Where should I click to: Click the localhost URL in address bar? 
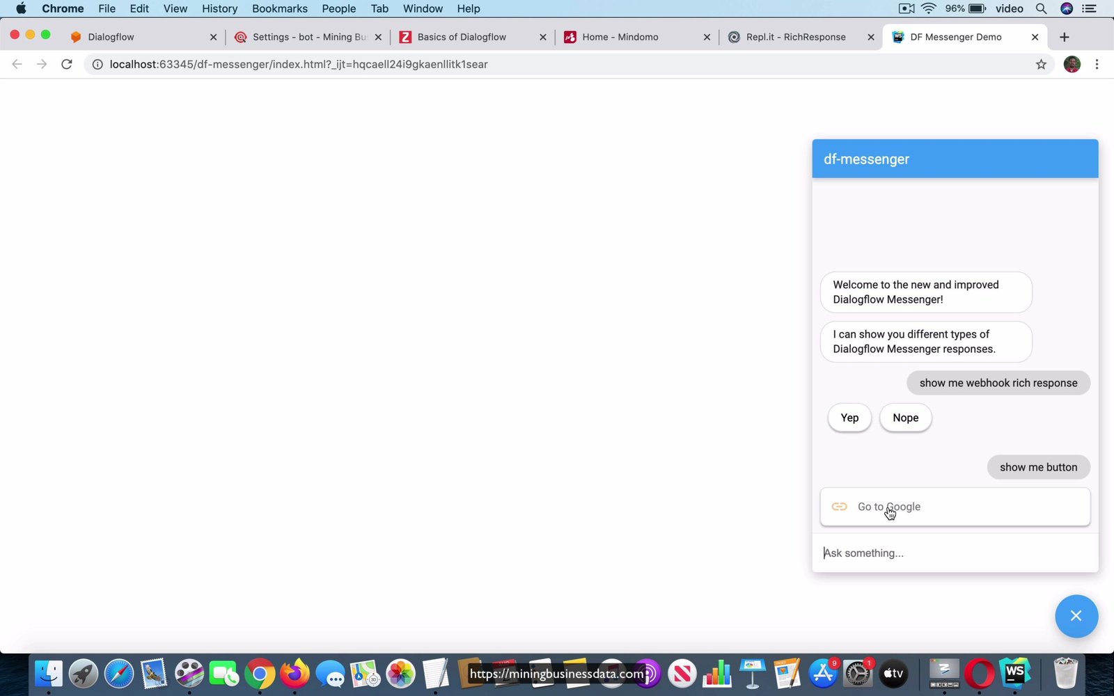click(299, 64)
